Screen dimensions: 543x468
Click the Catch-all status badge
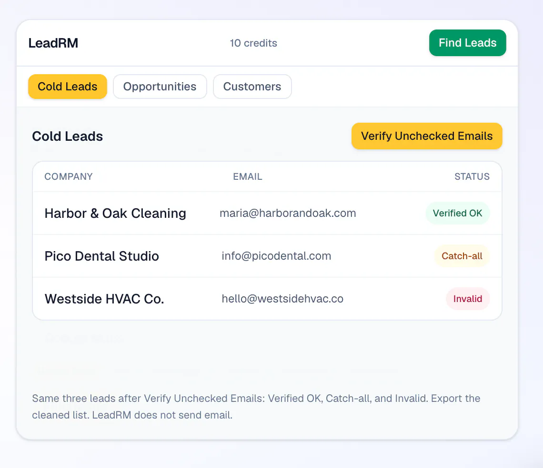tap(462, 256)
